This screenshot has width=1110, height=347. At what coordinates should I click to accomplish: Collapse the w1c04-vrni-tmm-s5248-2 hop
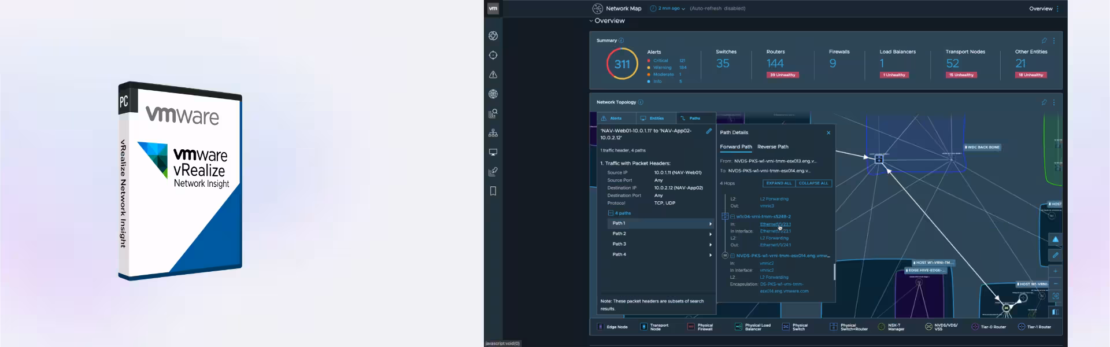732,217
